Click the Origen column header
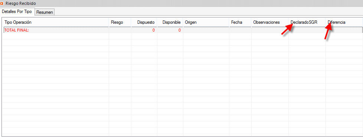This screenshot has width=363, height=137. (x=206, y=22)
